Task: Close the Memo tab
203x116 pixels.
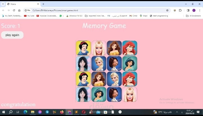Action: click(38, 4)
